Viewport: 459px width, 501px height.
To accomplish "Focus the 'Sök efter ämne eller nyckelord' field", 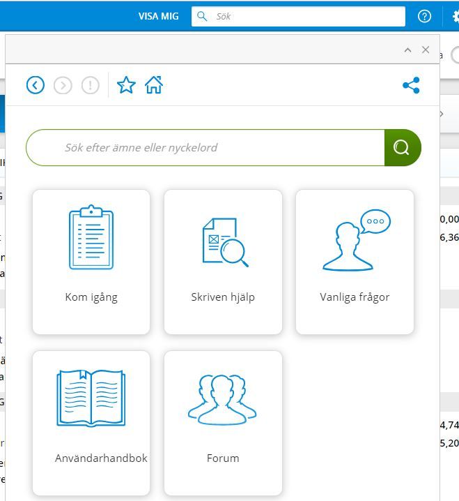I will coord(205,148).
